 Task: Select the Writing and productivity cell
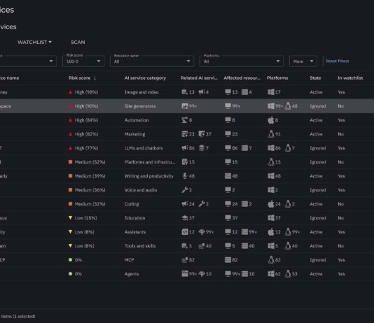[x=149, y=176]
